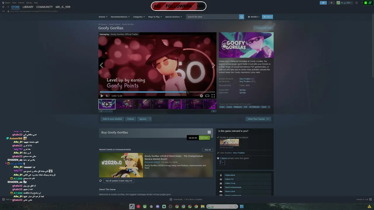Enter fullscreen for the trailer video
This screenshot has width=374, height=210.
(x=213, y=96)
